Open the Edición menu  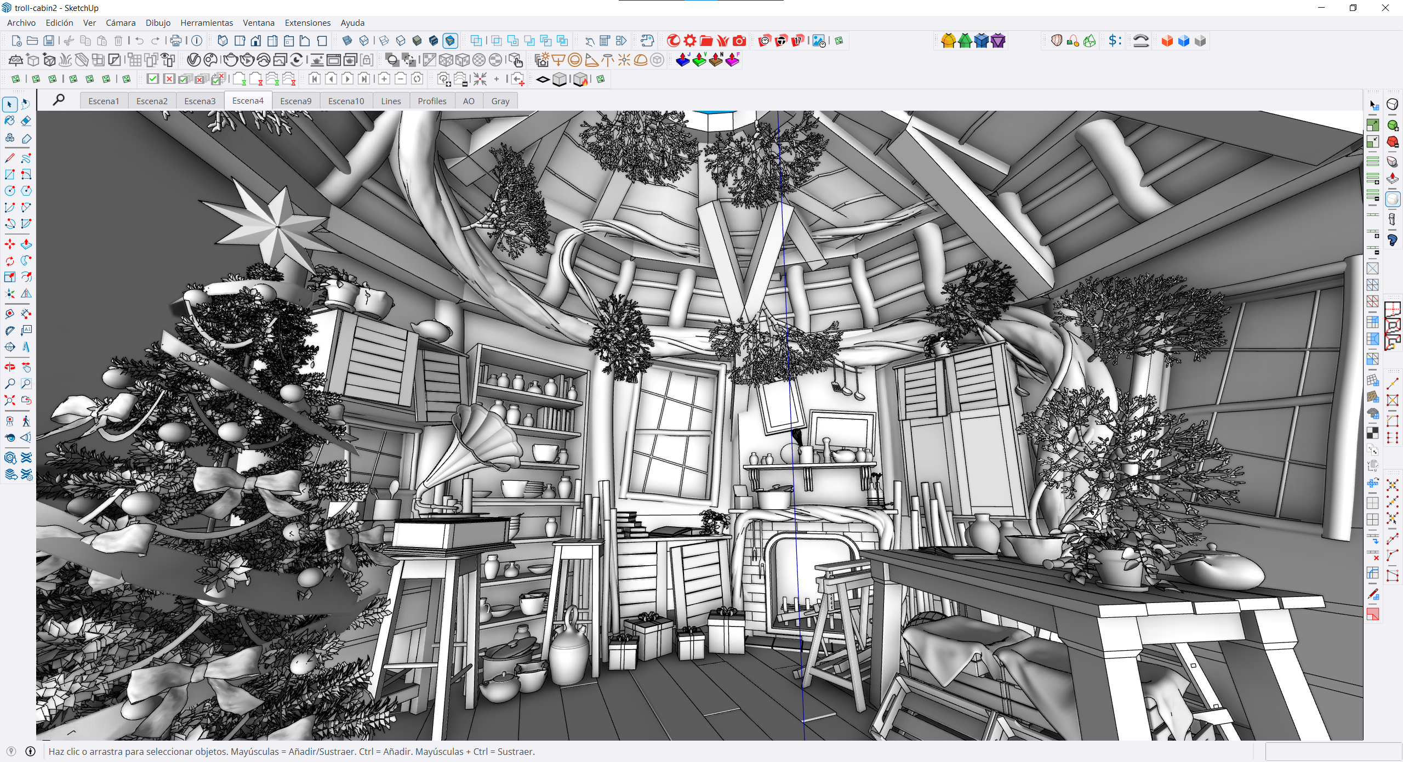pyautogui.click(x=59, y=22)
